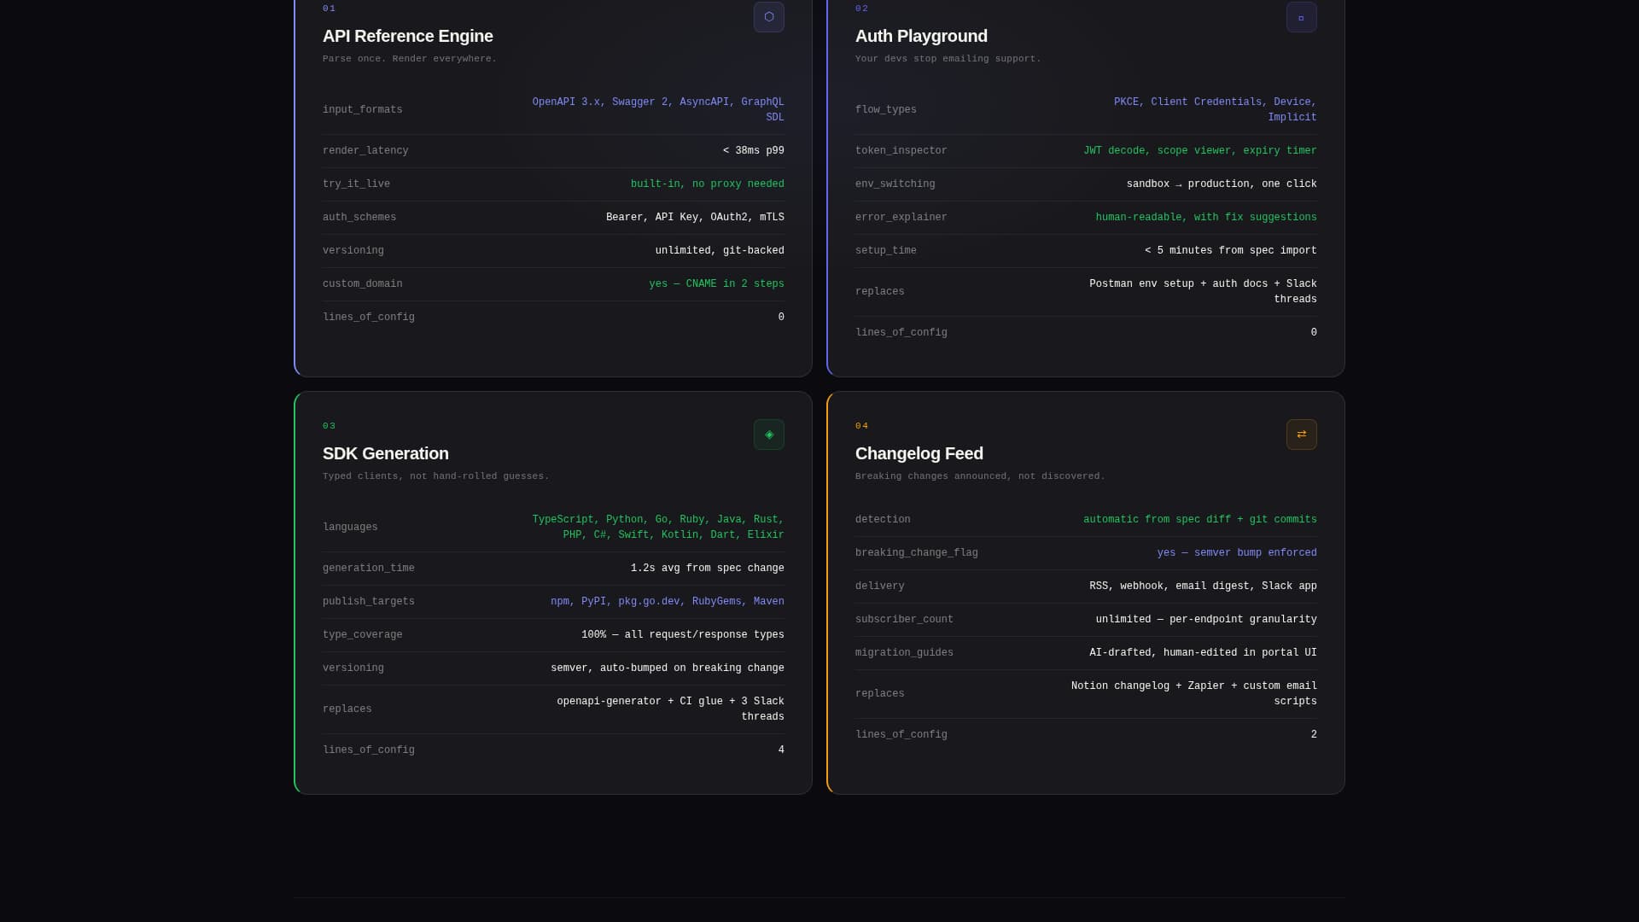Click 'Typed clients, not hand-rolled guesses.' tagline
Image resolution: width=1639 pixels, height=922 pixels.
coord(435,476)
